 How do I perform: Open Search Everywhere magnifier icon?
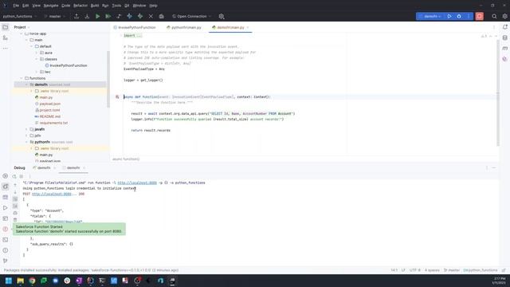(x=494, y=16)
